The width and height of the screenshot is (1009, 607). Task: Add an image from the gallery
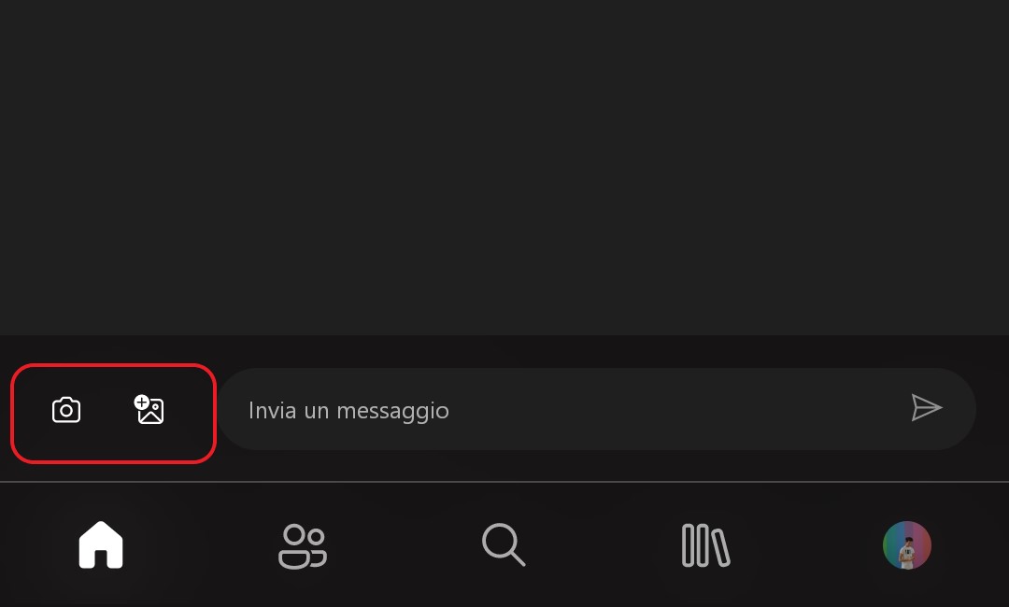point(149,410)
